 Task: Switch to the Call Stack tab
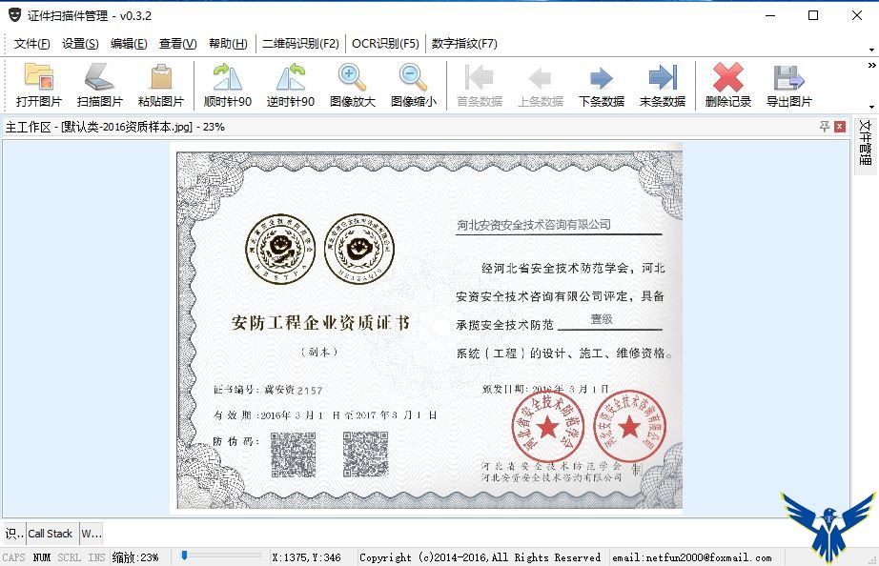tap(51, 534)
